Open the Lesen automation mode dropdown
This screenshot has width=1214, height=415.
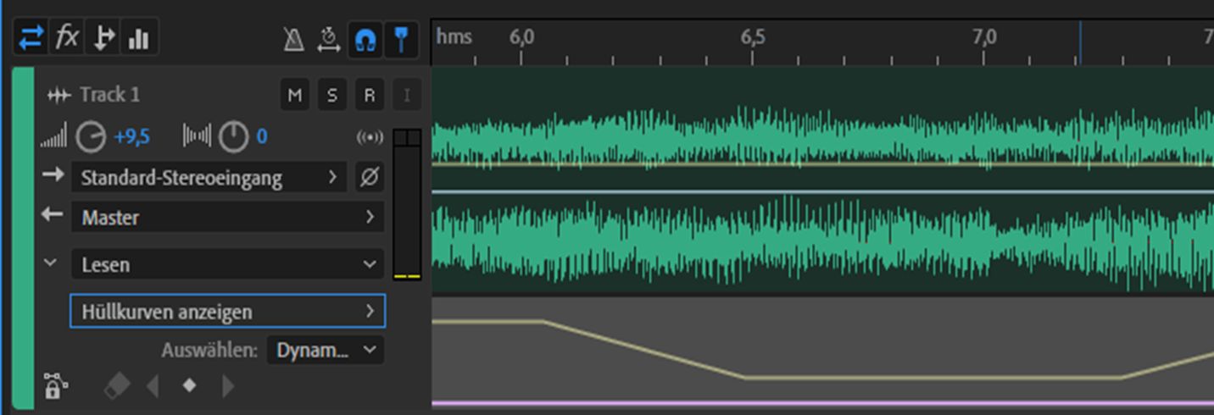(x=227, y=264)
